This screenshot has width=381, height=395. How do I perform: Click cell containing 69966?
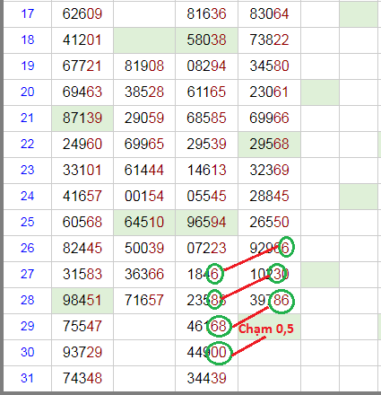click(x=269, y=118)
